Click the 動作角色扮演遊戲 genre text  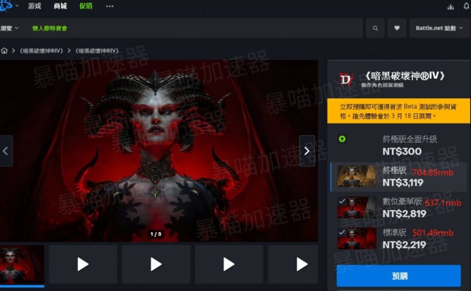point(382,85)
